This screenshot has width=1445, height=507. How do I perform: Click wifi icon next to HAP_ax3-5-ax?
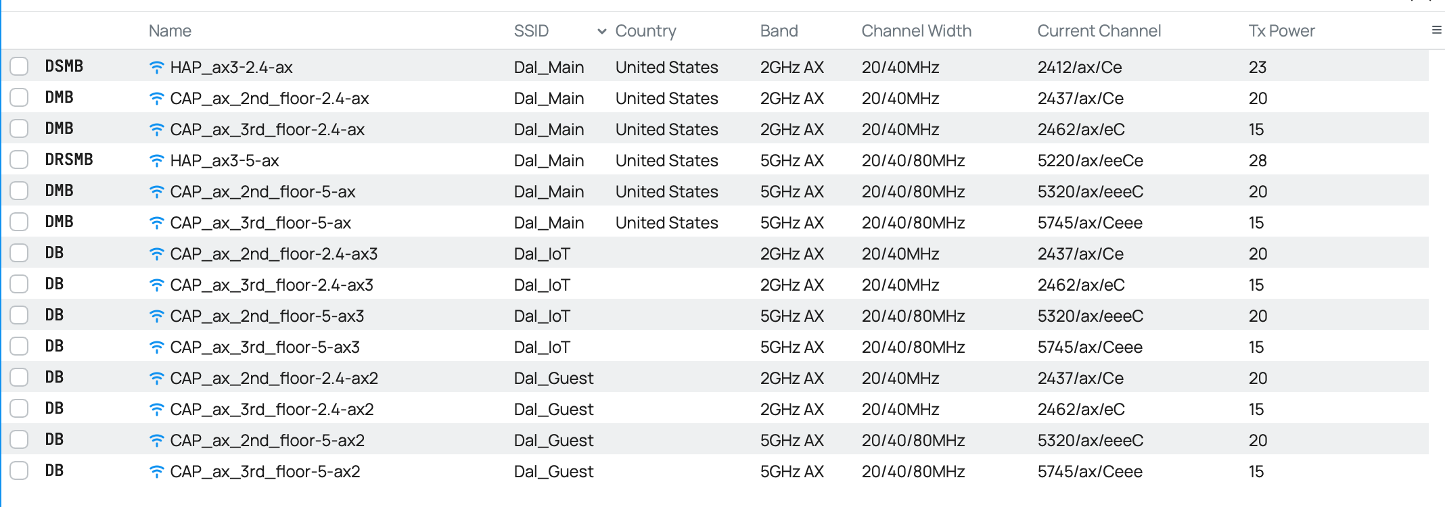pyautogui.click(x=156, y=160)
